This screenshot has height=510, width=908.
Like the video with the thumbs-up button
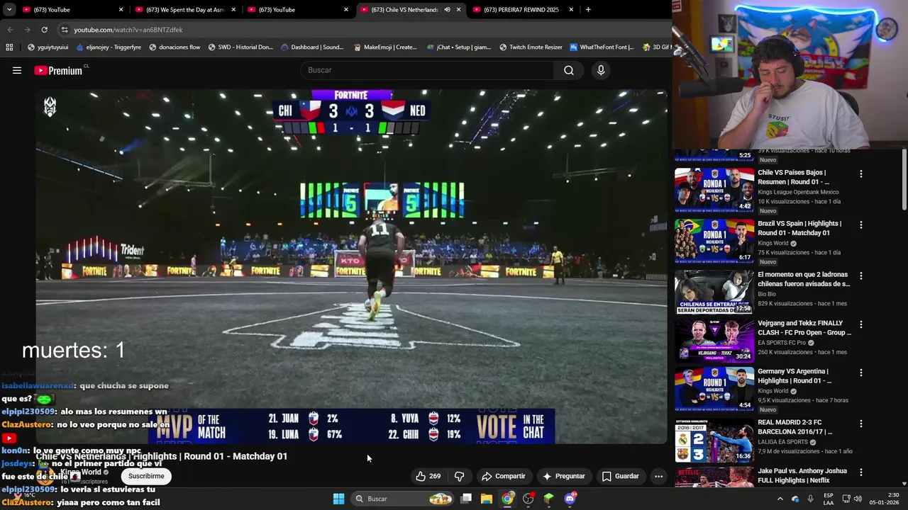point(428,476)
